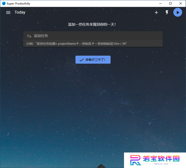Image resolution: width=186 pixels, height=168 pixels.
Task: Open the lightning bolt focus mode icon
Action: point(167,12)
